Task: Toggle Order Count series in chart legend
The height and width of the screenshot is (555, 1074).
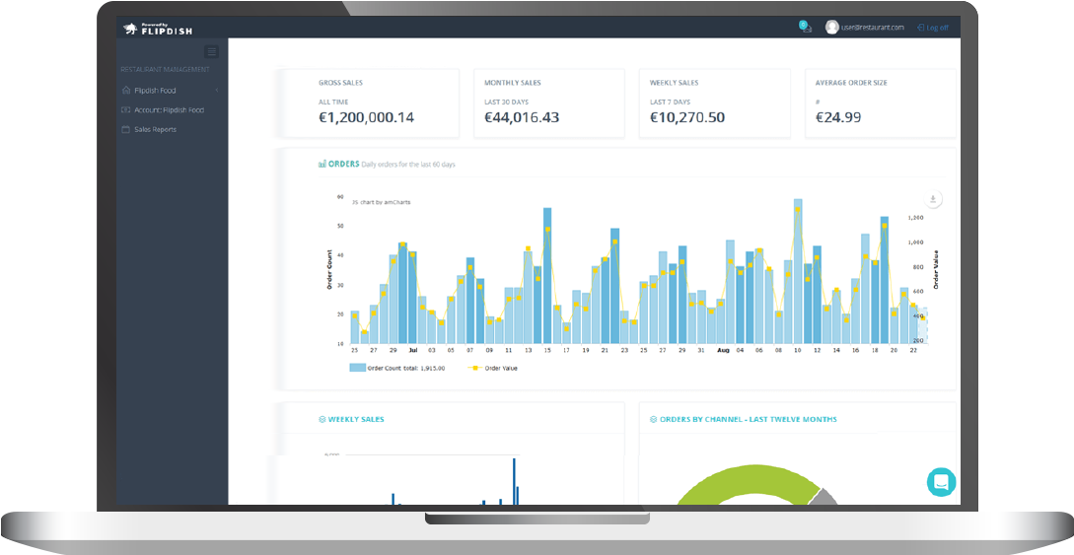Action: (x=397, y=368)
